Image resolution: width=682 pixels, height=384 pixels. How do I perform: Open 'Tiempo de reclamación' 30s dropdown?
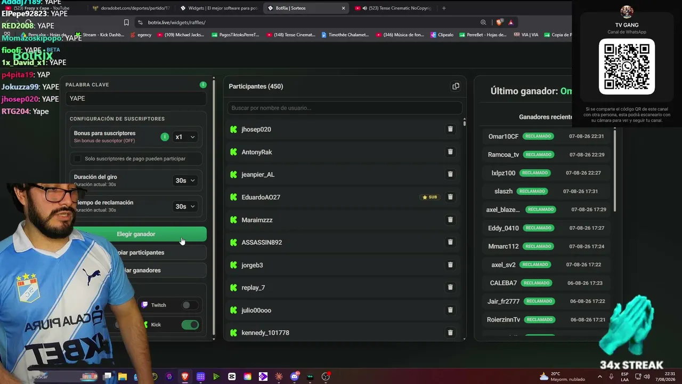pyautogui.click(x=185, y=206)
